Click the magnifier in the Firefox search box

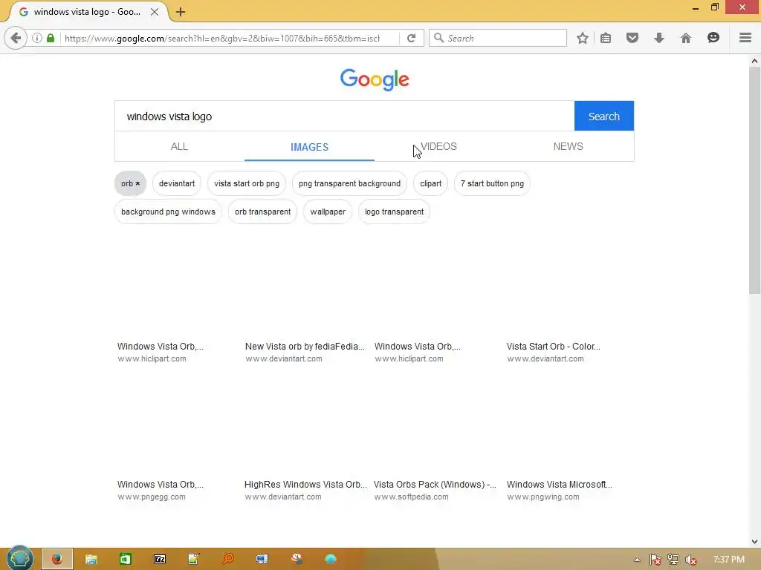(x=438, y=38)
